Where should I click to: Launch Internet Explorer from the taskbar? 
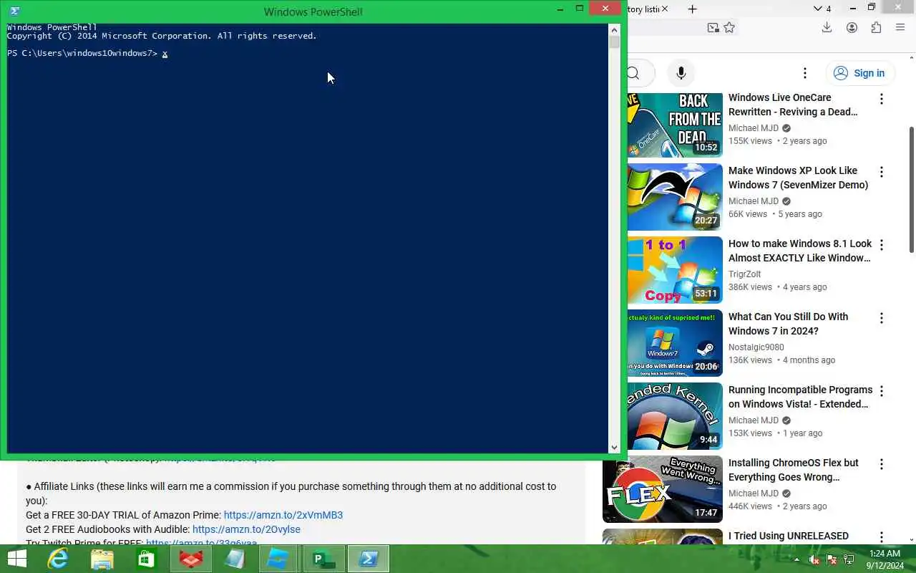[58, 559]
